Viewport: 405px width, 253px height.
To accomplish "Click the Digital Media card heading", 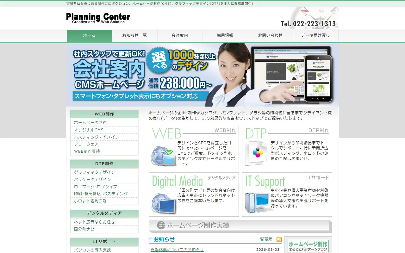I will [x=178, y=181].
